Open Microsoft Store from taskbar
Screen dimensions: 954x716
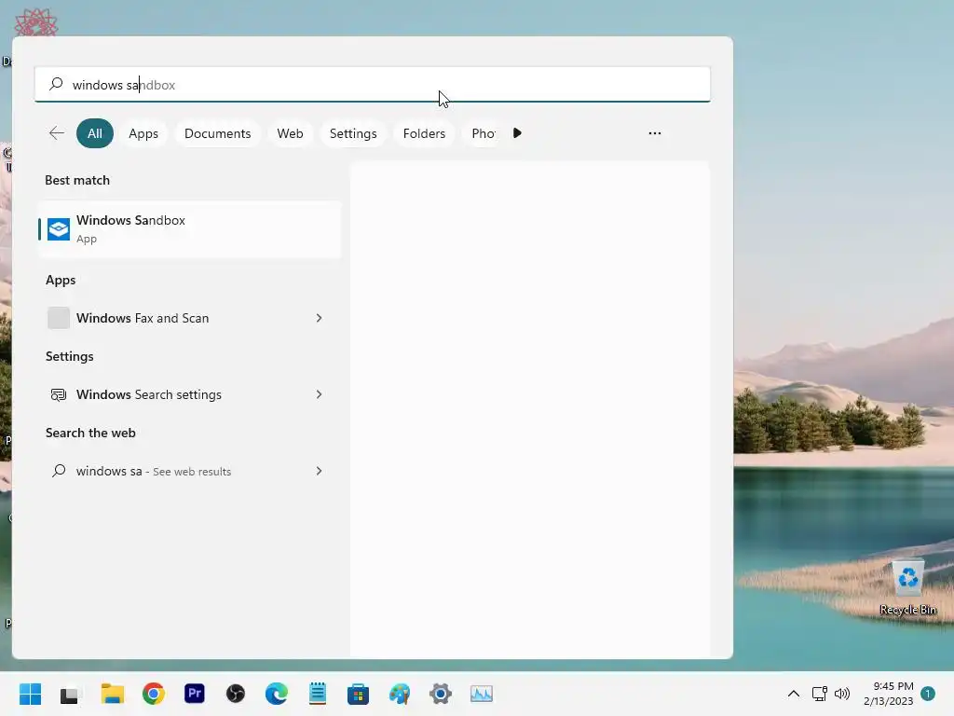[359, 694]
